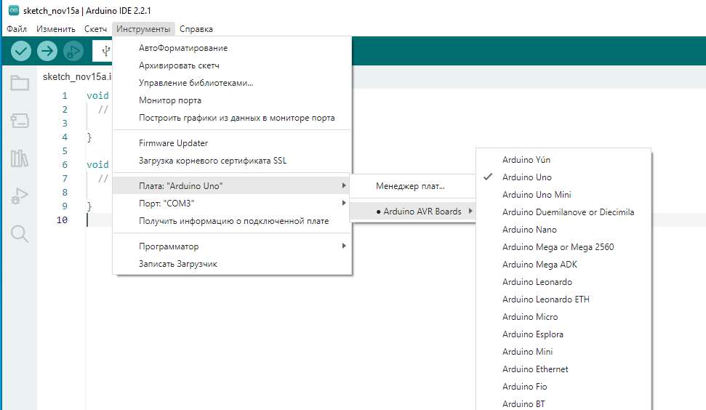Open the Debug sidebar panel icon
Image resolution: width=706 pixels, height=410 pixels.
(20, 196)
